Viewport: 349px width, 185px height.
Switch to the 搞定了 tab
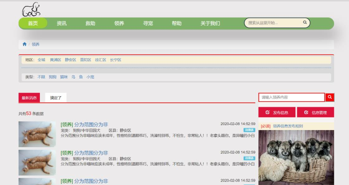click(x=56, y=98)
